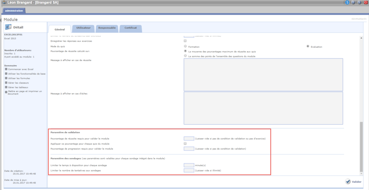Click the blue S icon in header
The width and height of the screenshot is (369, 190).
[x=347, y=3]
